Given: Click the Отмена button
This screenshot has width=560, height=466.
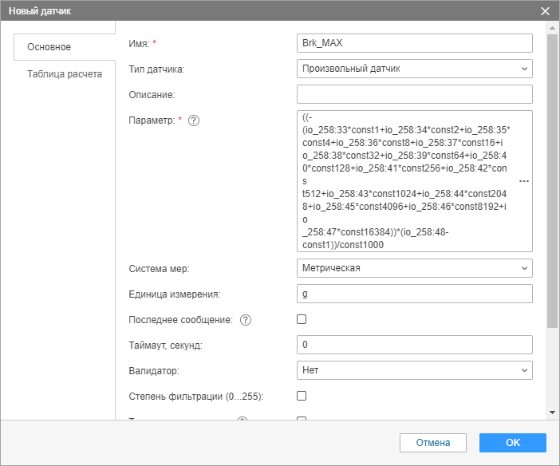Looking at the screenshot, I should pyautogui.click(x=432, y=443).
